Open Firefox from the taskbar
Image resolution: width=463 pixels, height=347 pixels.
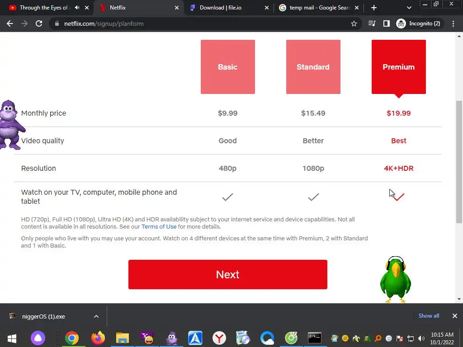click(x=98, y=338)
